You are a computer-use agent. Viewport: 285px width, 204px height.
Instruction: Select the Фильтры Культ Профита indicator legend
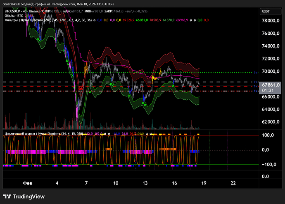pyautogui.click(x=23, y=19)
